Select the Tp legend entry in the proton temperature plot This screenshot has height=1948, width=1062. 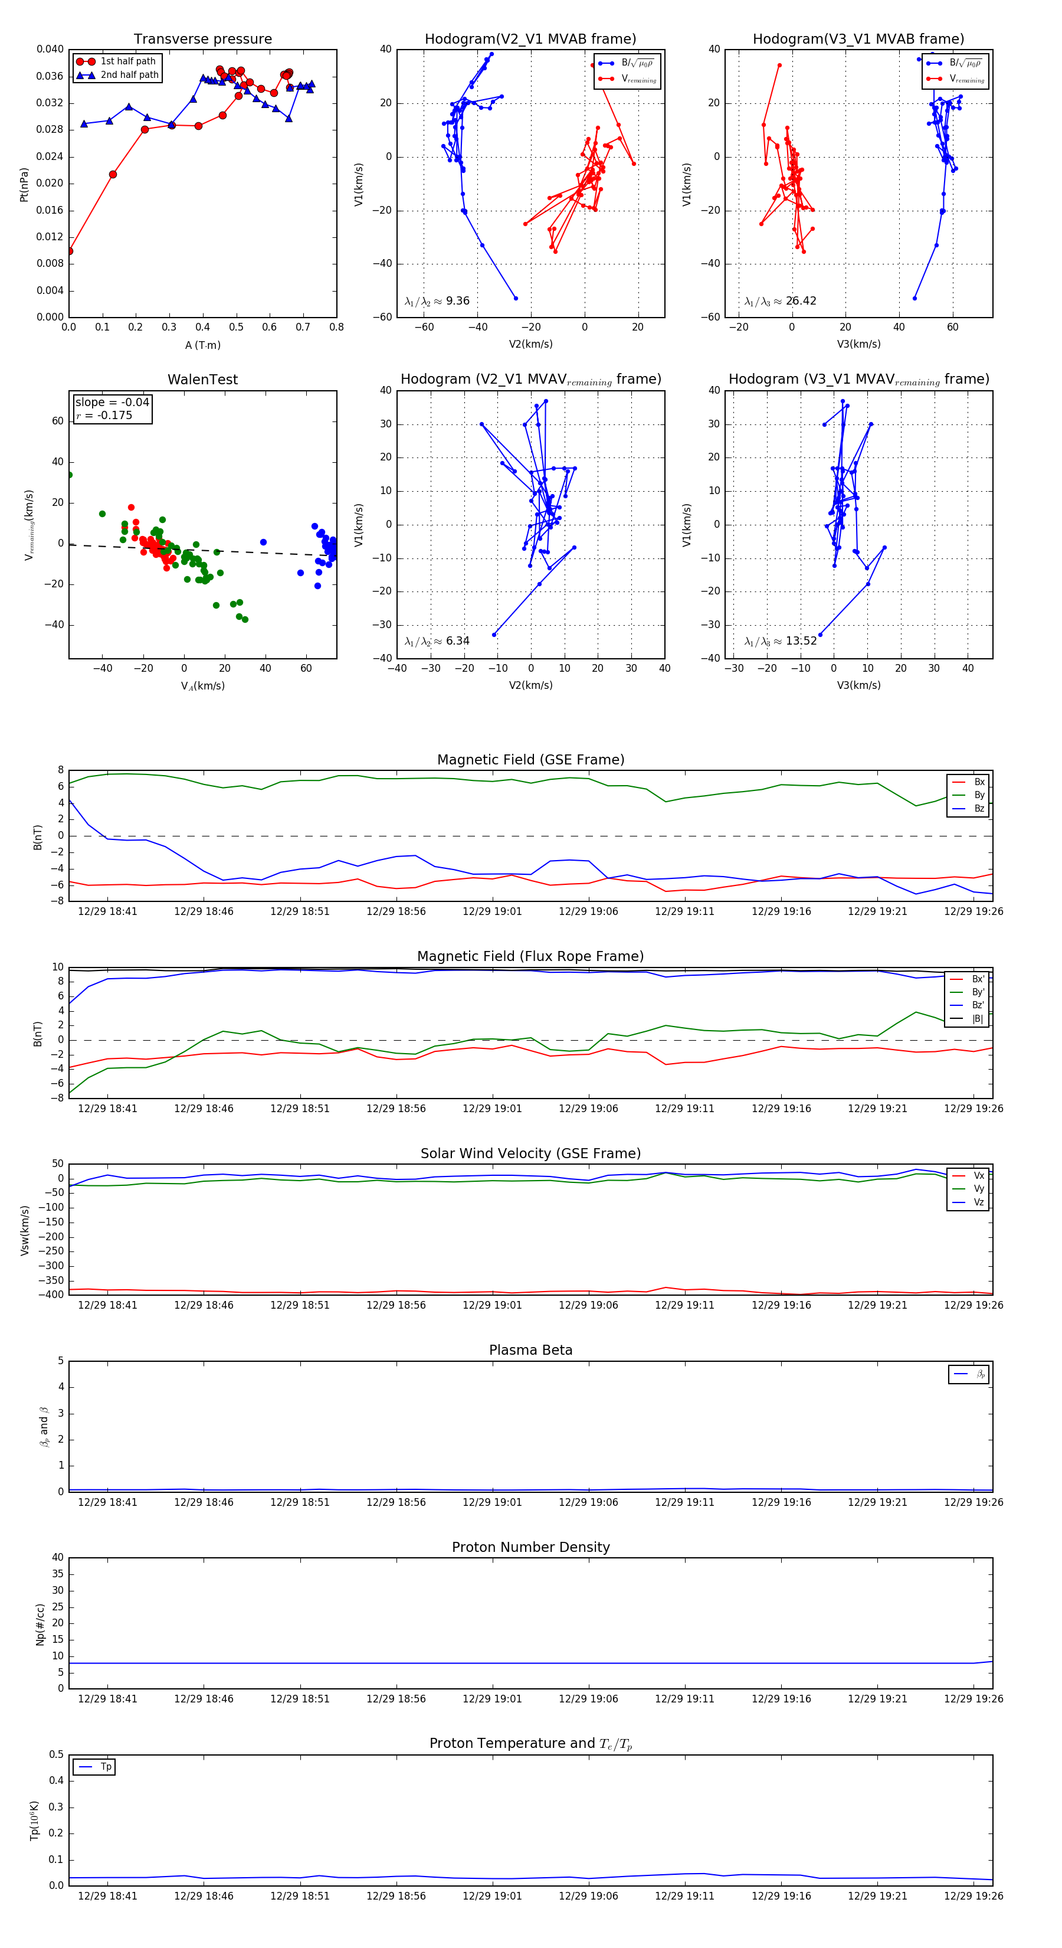(94, 1767)
